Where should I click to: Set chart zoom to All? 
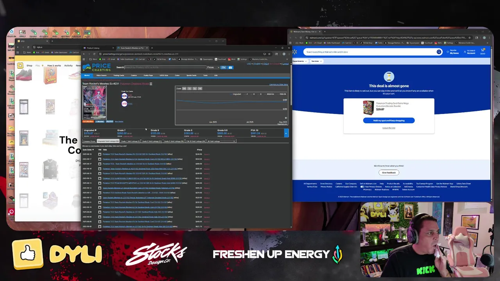point(200,89)
